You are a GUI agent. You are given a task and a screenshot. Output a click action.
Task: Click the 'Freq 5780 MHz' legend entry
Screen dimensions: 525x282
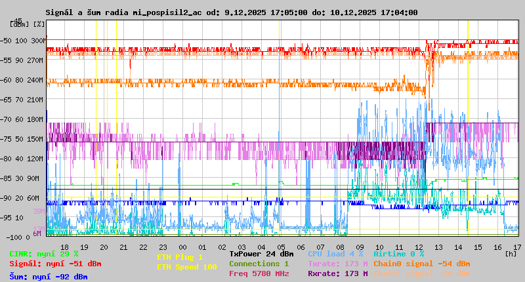tap(259, 273)
